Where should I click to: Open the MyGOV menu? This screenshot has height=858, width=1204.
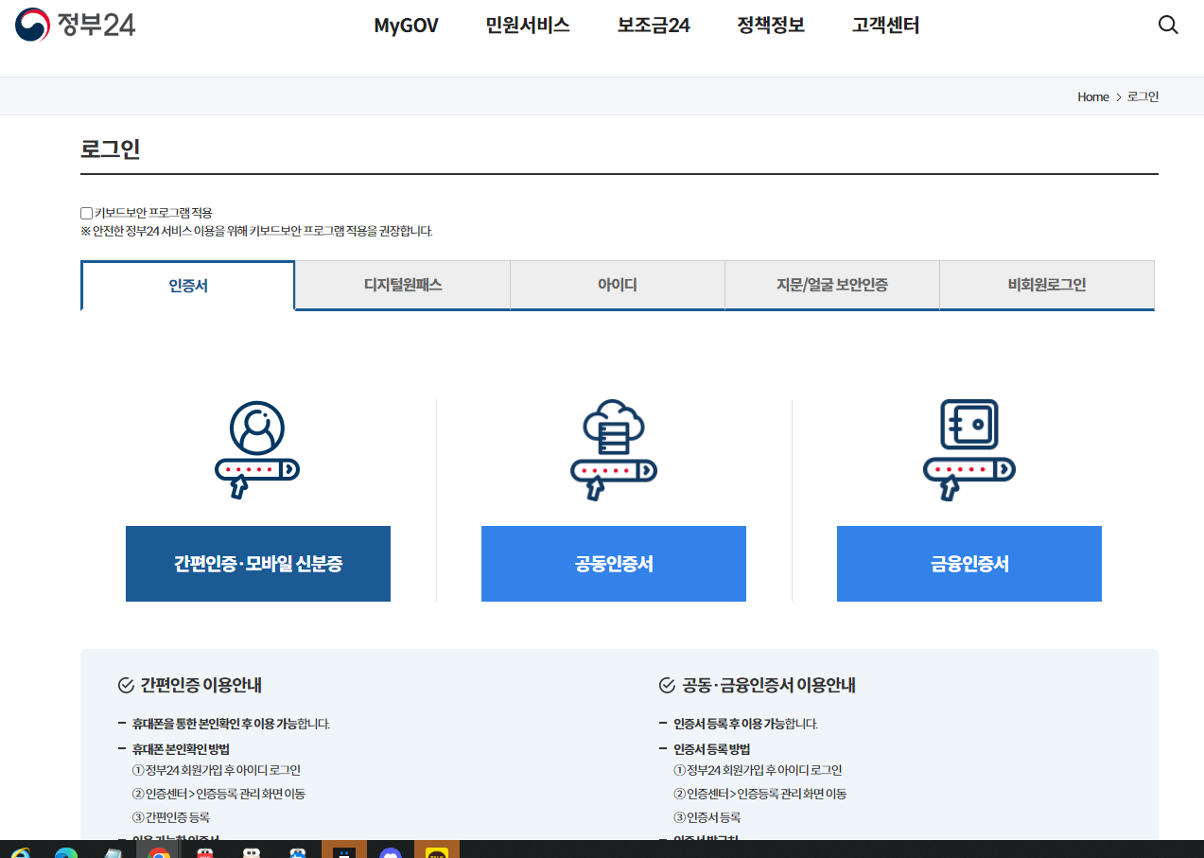407,26
